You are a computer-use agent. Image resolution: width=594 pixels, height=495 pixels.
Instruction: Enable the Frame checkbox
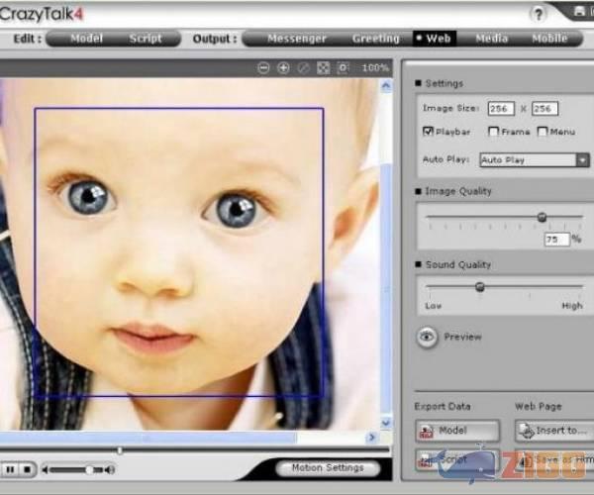tap(493, 132)
